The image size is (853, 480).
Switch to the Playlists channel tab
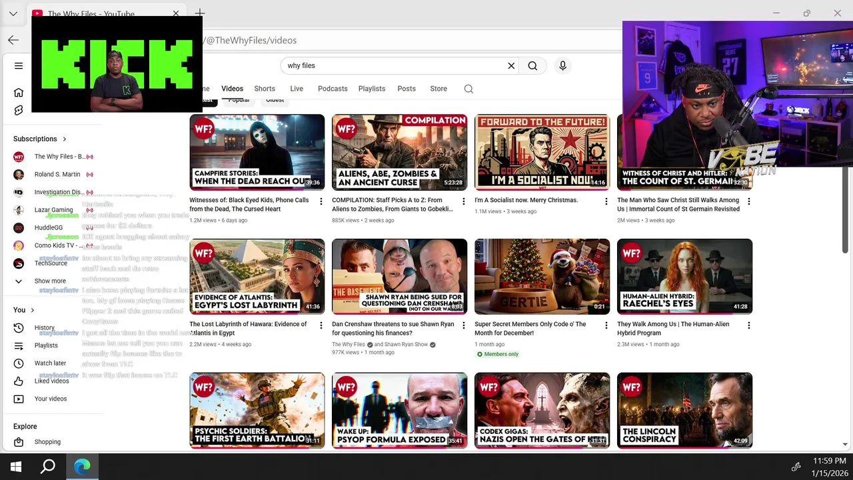(372, 89)
